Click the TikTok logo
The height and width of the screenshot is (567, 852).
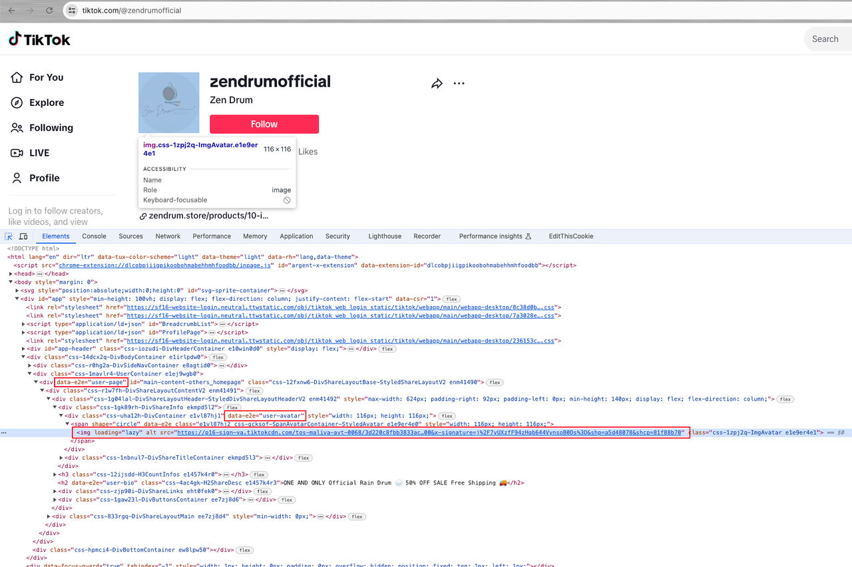[39, 39]
